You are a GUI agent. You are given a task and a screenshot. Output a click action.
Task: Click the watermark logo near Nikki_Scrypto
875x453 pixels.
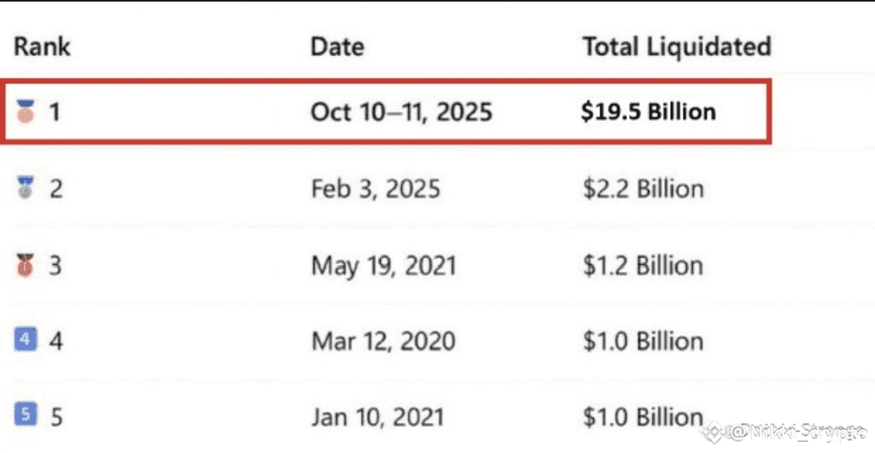(x=715, y=431)
